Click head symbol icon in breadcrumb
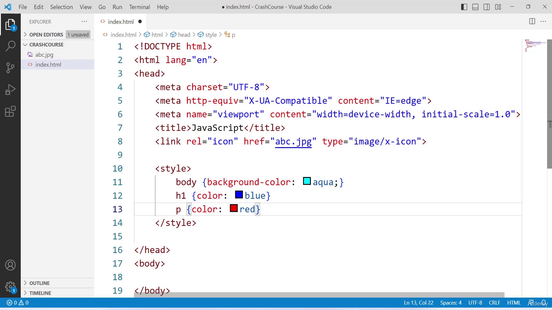 173,35
